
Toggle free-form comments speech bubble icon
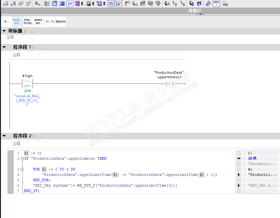tap(70, 3)
